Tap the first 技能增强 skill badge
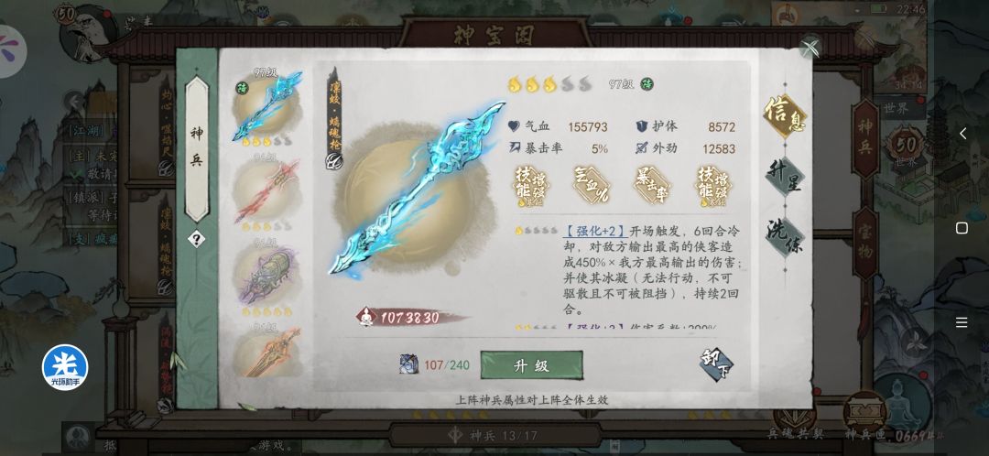Viewport: 989px width, 456px height. (x=530, y=186)
